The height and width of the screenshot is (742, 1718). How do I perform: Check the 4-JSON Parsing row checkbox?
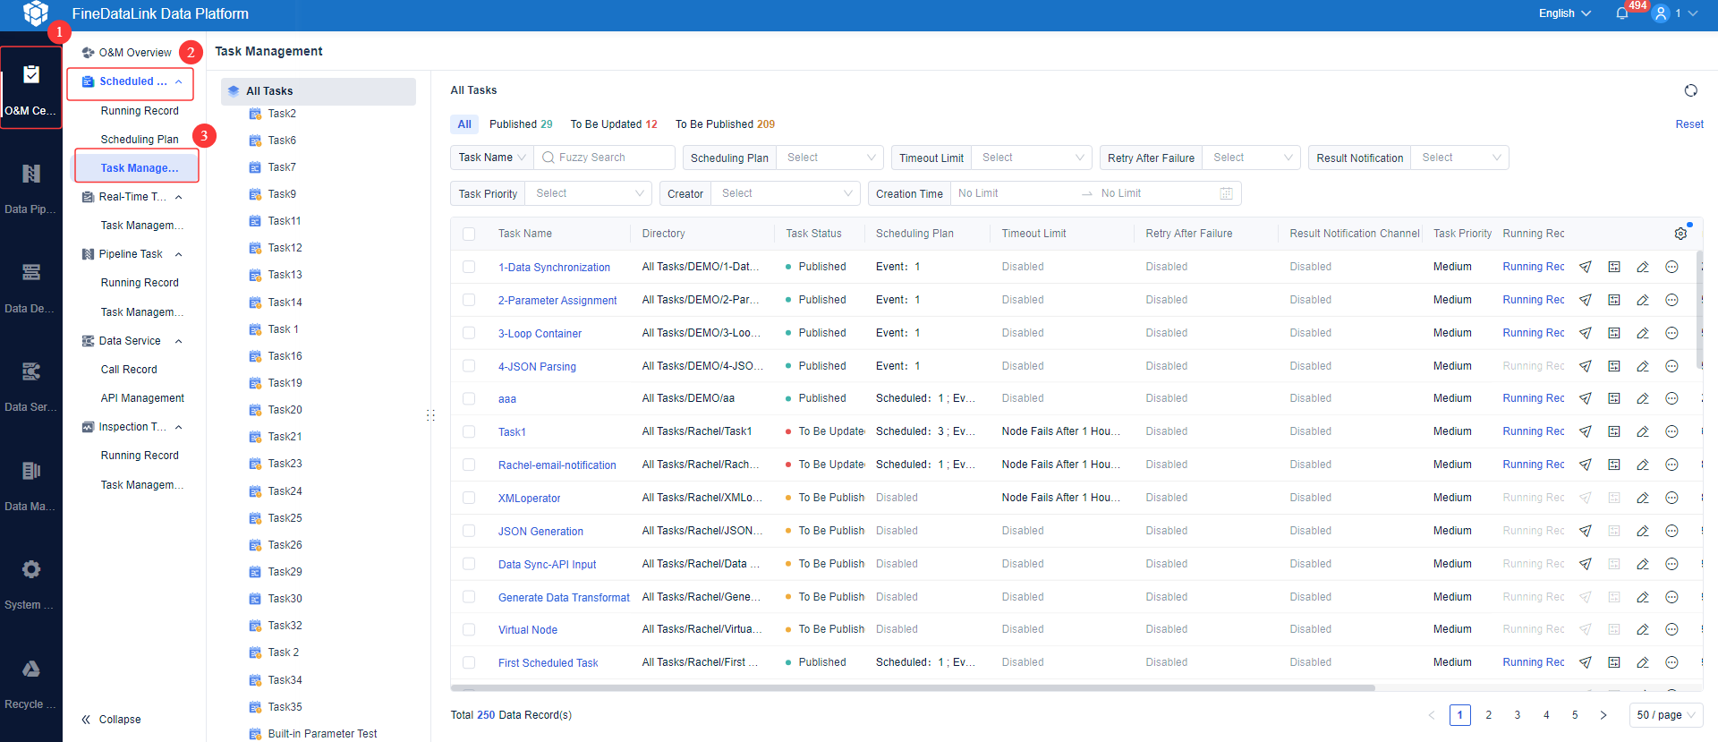pos(469,366)
